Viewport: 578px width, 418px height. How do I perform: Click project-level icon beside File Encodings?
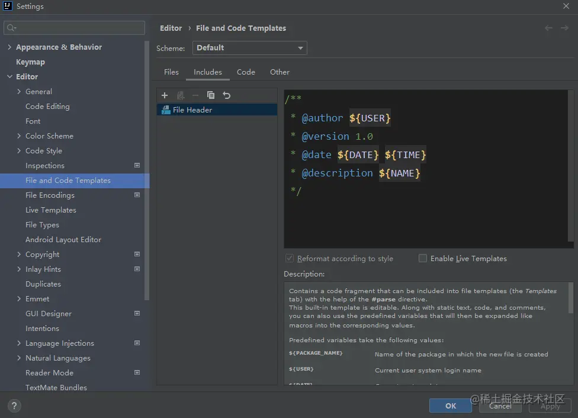(137, 195)
